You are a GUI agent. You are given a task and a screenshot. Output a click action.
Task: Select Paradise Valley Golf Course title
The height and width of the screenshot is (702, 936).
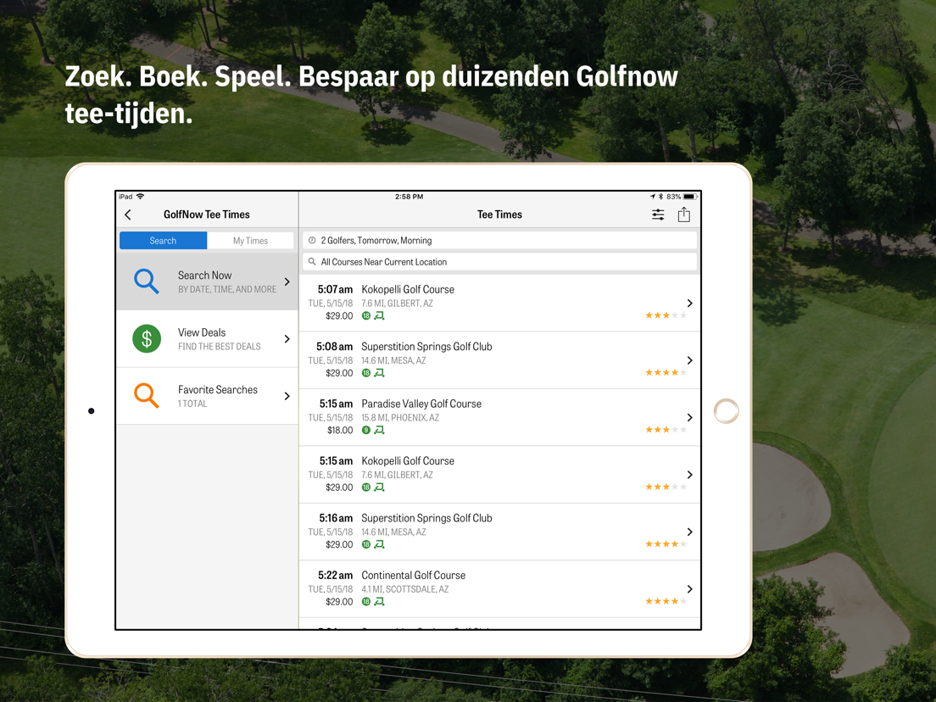(x=421, y=404)
